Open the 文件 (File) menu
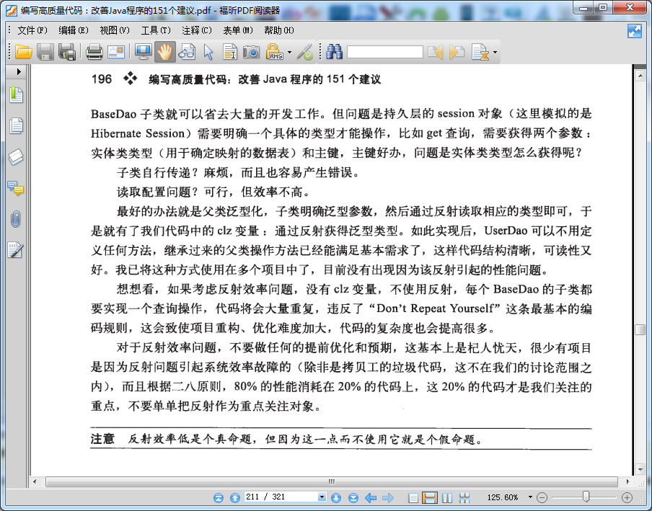This screenshot has width=652, height=511. (32, 30)
